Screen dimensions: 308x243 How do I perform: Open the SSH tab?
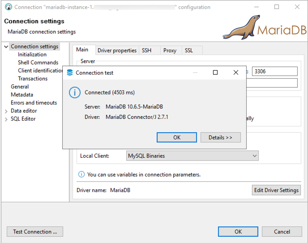pos(146,50)
